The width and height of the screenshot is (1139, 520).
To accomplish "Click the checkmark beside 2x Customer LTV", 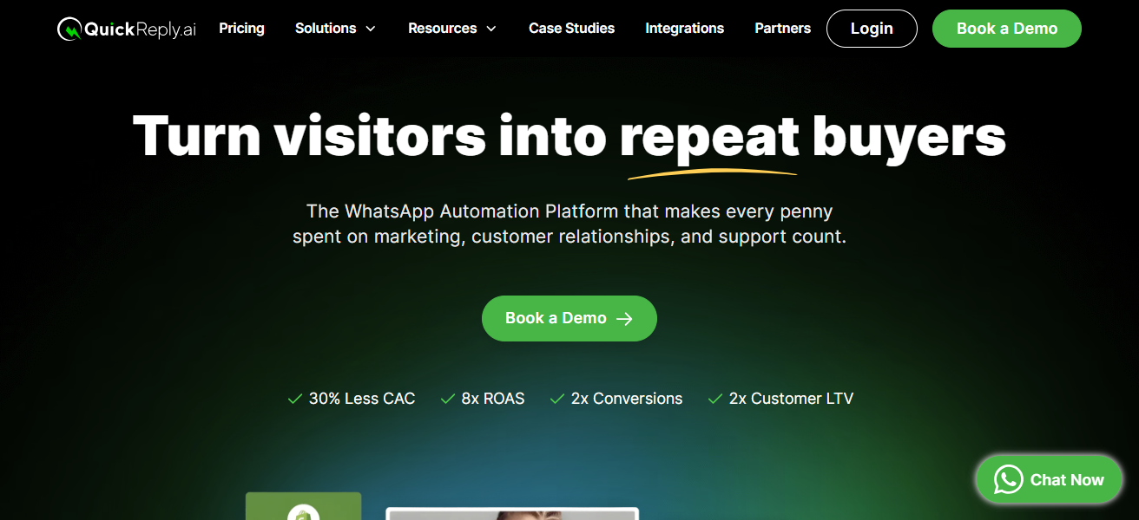I will pos(715,399).
